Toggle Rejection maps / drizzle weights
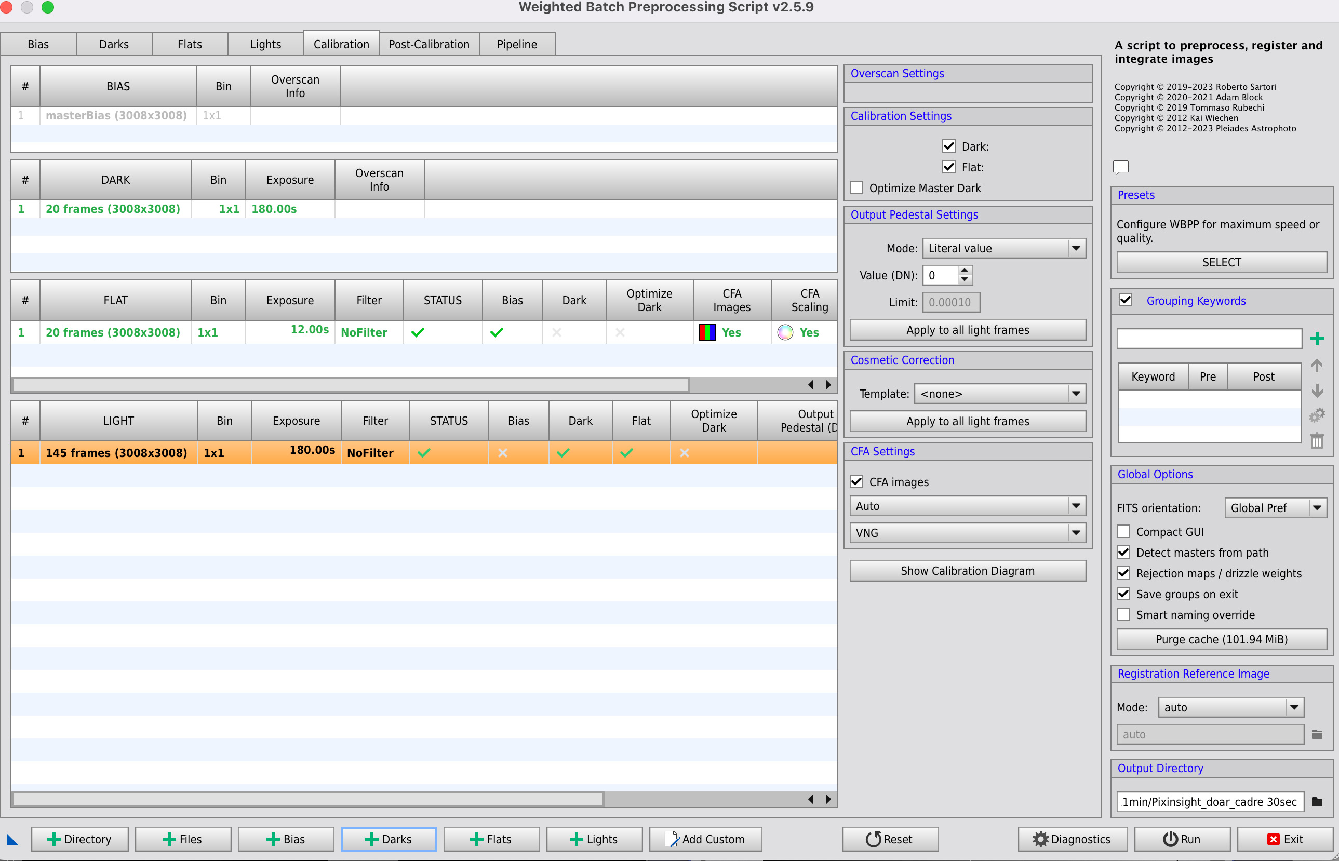 (x=1123, y=572)
